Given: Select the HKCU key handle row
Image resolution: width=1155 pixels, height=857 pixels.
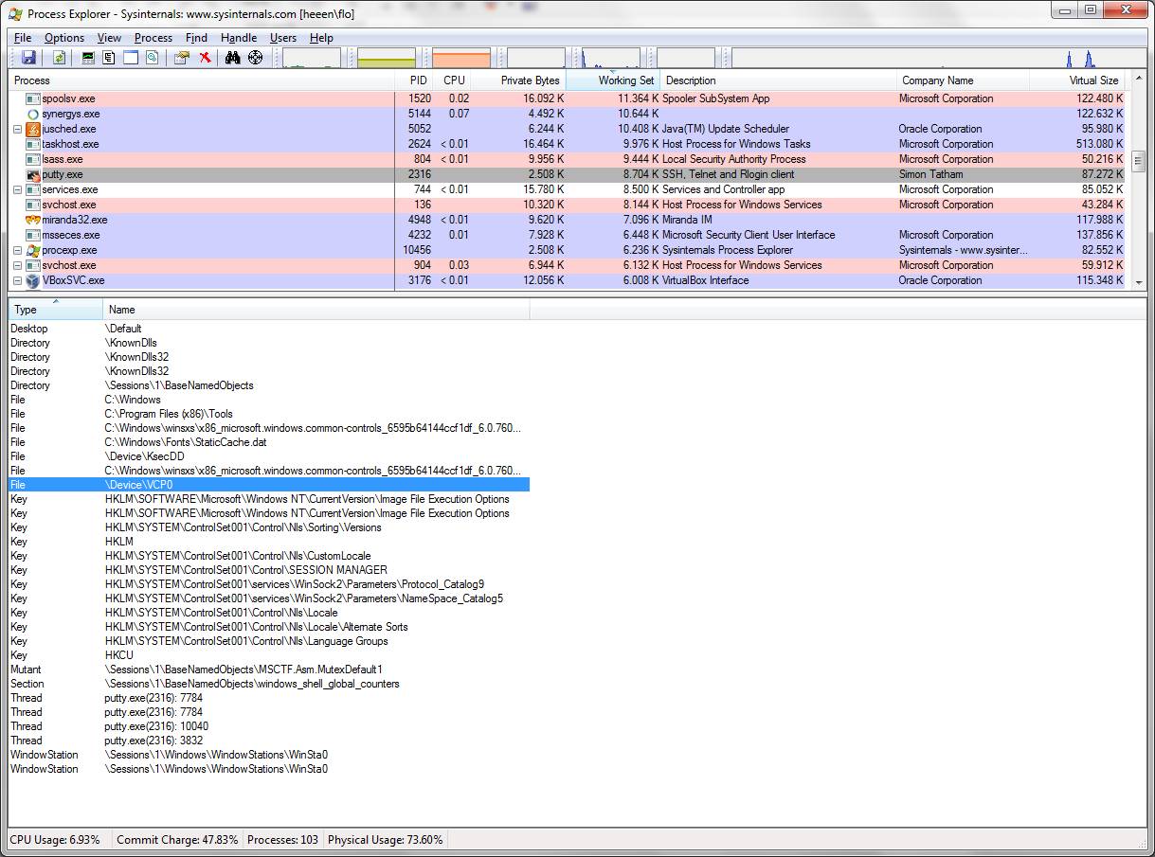Looking at the screenshot, I should [269, 655].
